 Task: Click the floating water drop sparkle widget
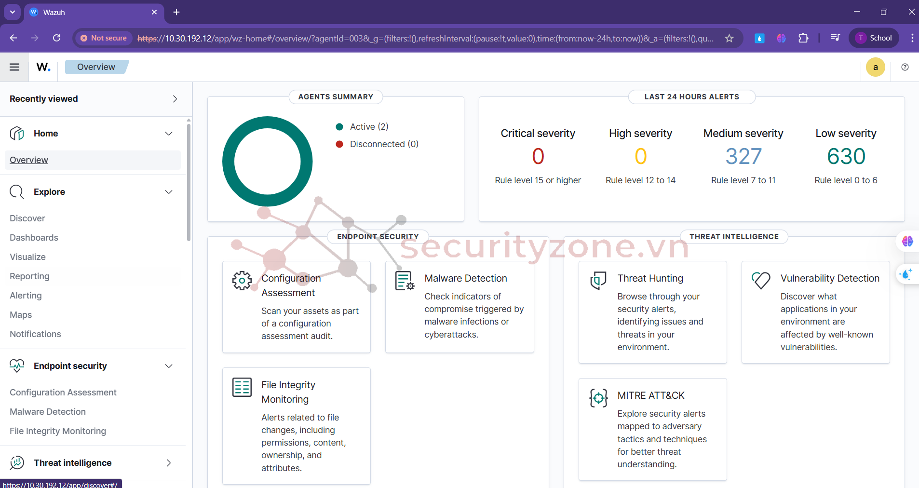tap(905, 274)
